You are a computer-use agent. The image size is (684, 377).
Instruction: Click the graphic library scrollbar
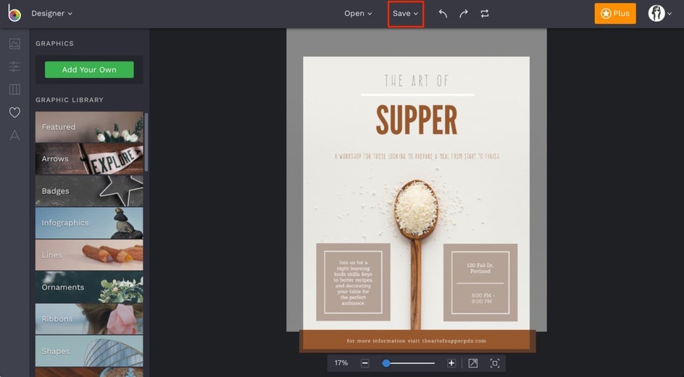(x=146, y=142)
